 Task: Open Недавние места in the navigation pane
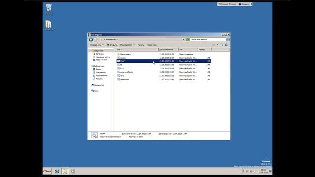pyautogui.click(x=103, y=57)
